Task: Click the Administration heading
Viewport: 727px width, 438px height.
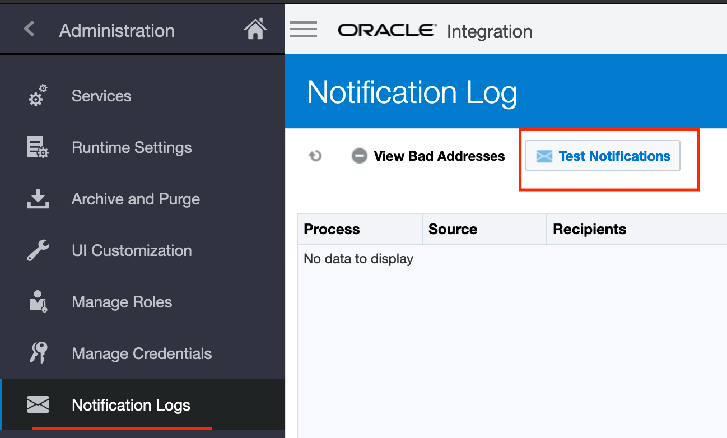Action: pos(117,30)
